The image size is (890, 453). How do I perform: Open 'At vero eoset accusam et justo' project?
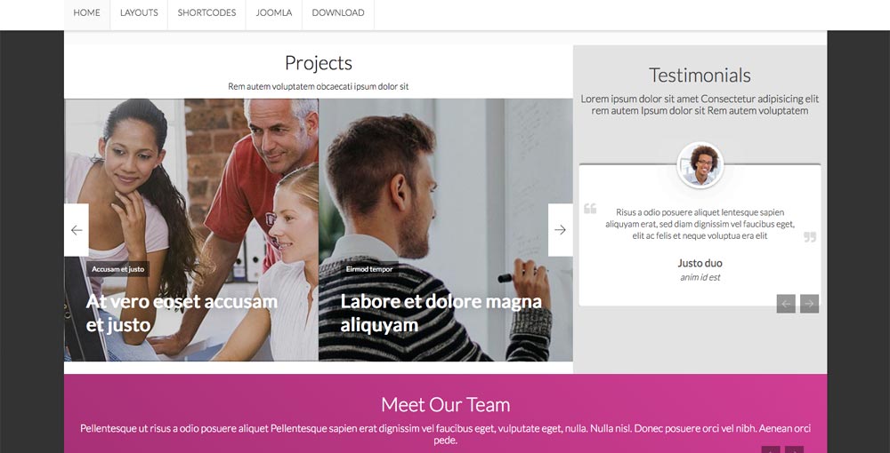(x=182, y=313)
